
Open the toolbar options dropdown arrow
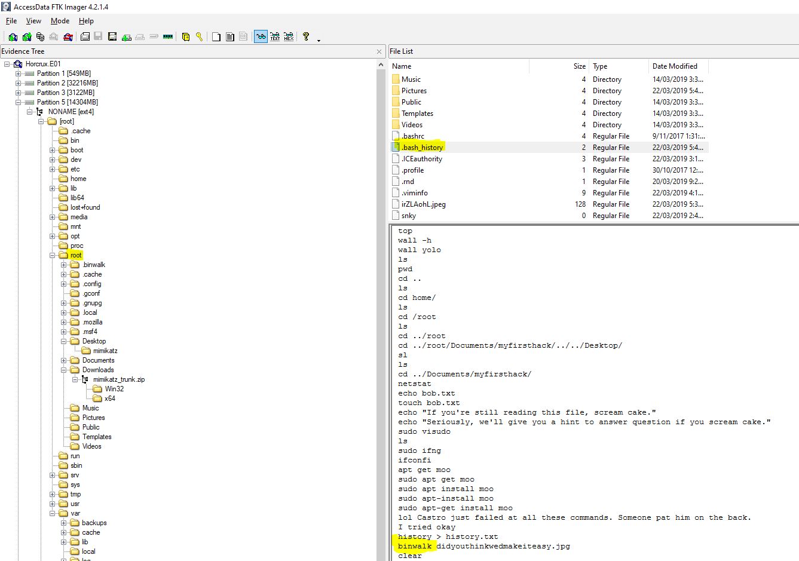tap(319, 40)
